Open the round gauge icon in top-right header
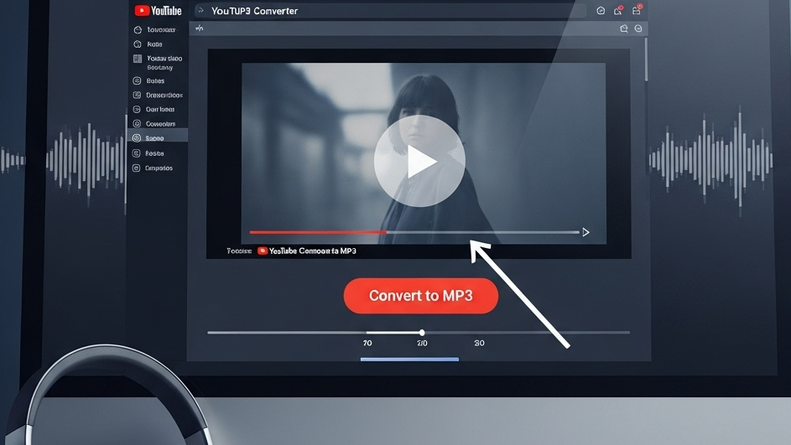Screen dimensions: 791x445 point(601,11)
